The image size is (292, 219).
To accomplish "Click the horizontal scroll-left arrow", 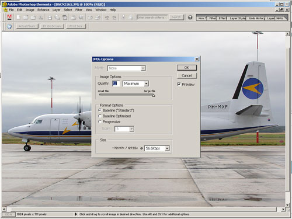I will (x=4, y=209).
